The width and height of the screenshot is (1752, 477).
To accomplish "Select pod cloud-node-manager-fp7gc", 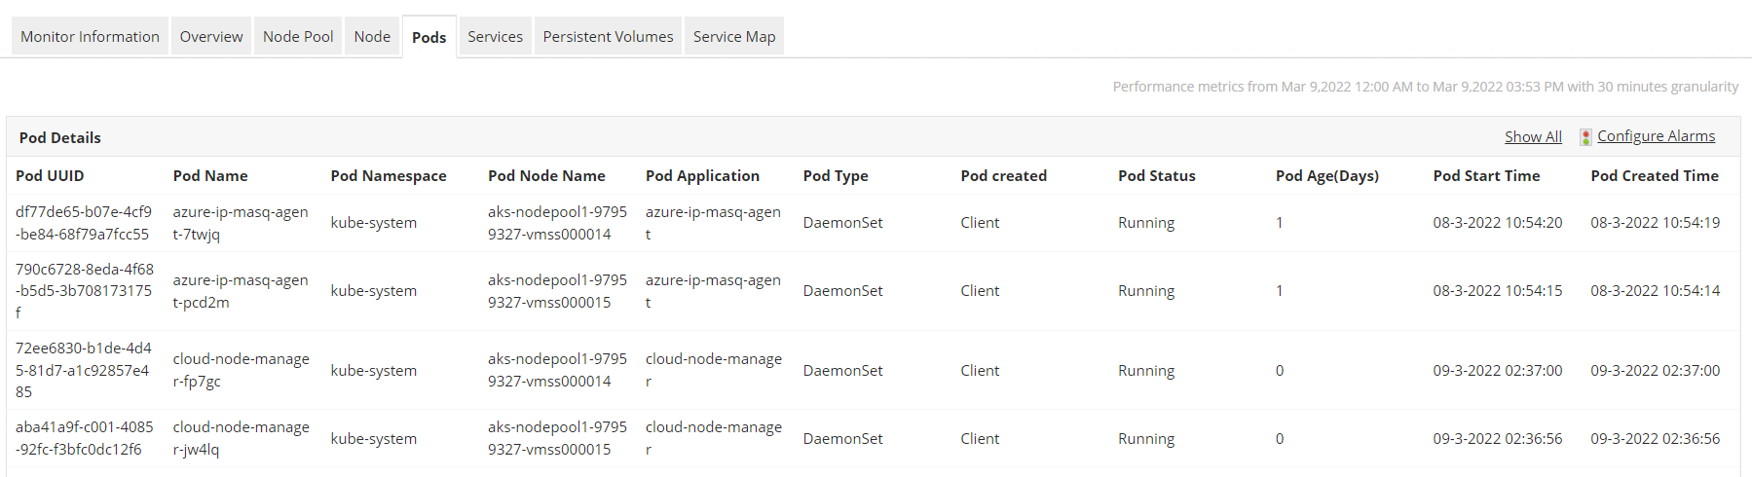I will click(x=241, y=370).
